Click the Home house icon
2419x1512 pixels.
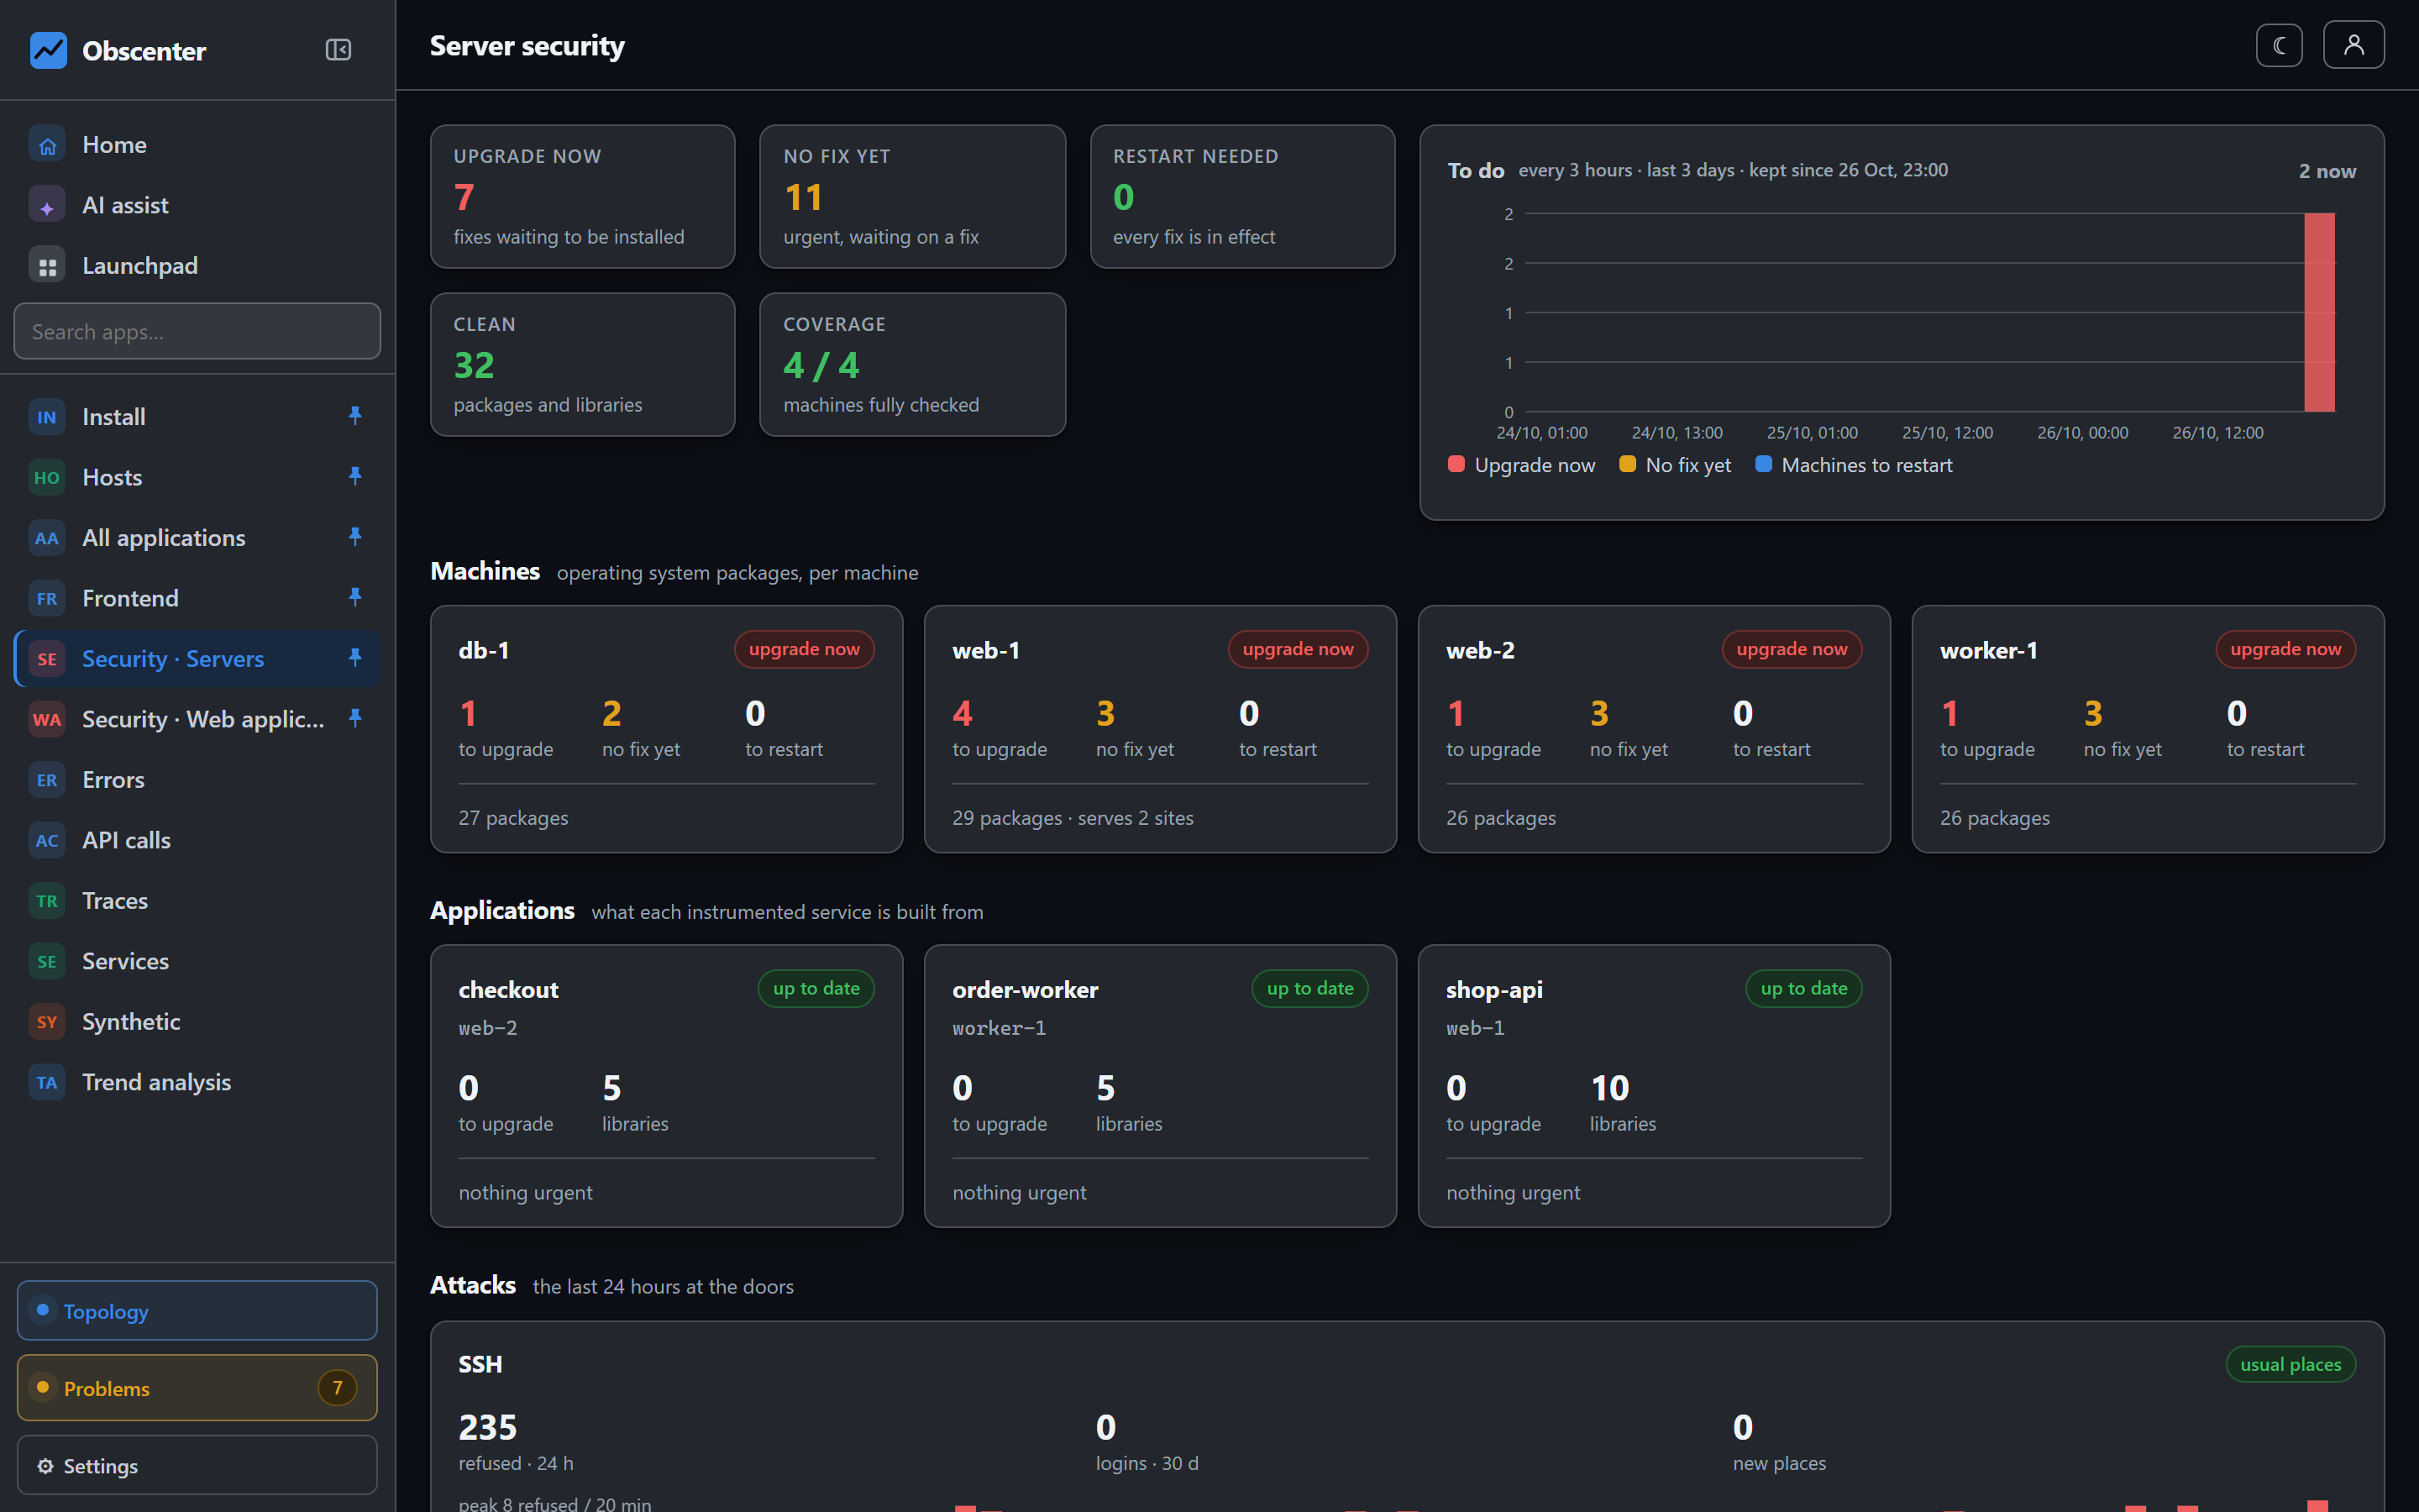[x=47, y=145]
